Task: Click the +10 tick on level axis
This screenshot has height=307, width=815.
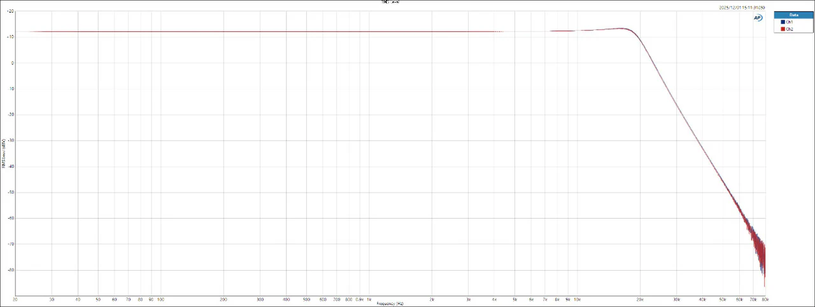Action: [x=11, y=37]
